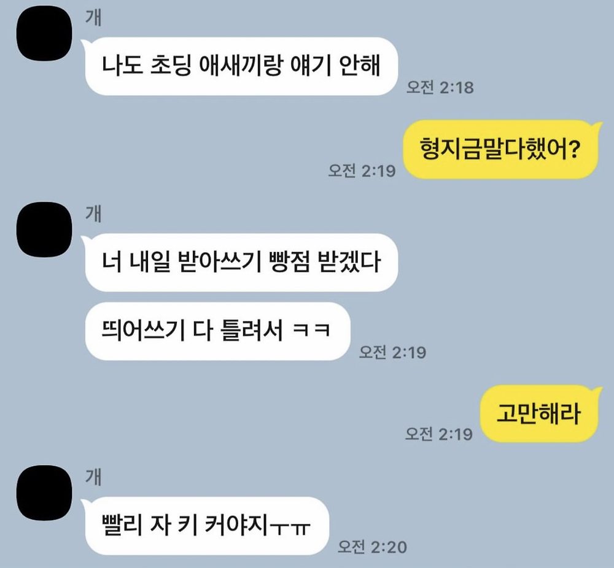This screenshot has width=614, height=568.
Task: Click timestamp beside '띄어쓰기 다 틀려서' message
Action: click(393, 353)
